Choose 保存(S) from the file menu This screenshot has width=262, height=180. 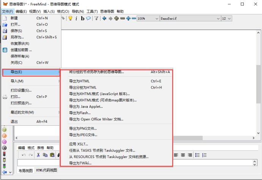tap(31, 31)
